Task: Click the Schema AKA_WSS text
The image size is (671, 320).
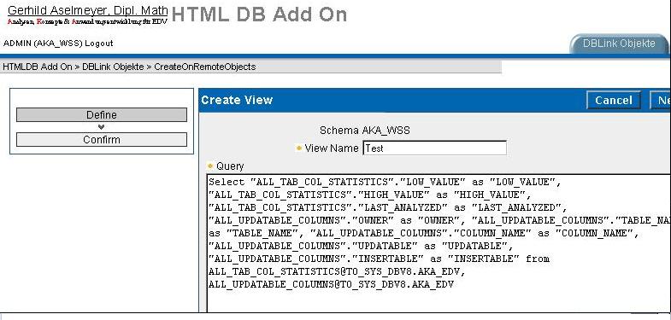Action: (x=365, y=131)
